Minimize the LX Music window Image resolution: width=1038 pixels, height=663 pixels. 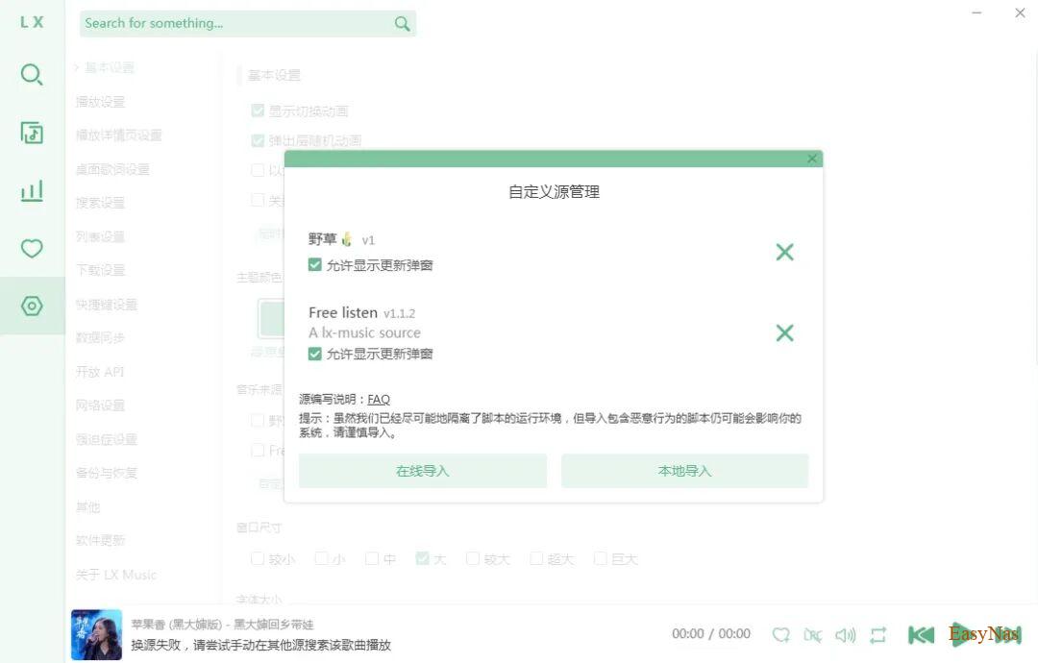[x=976, y=12]
